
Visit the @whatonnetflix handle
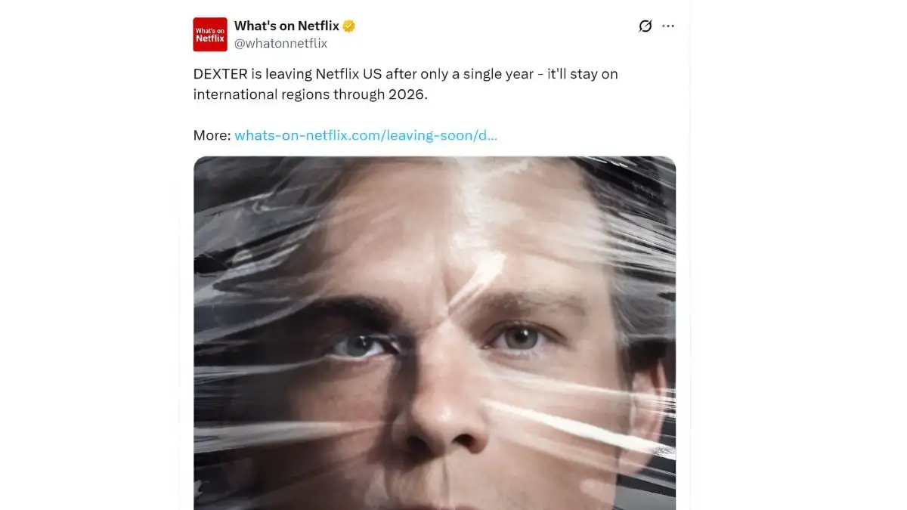click(281, 44)
